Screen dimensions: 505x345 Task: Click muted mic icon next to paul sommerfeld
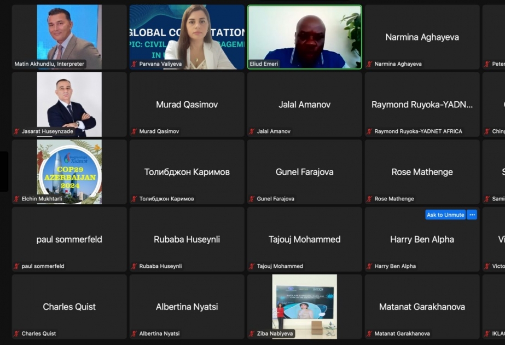16,266
